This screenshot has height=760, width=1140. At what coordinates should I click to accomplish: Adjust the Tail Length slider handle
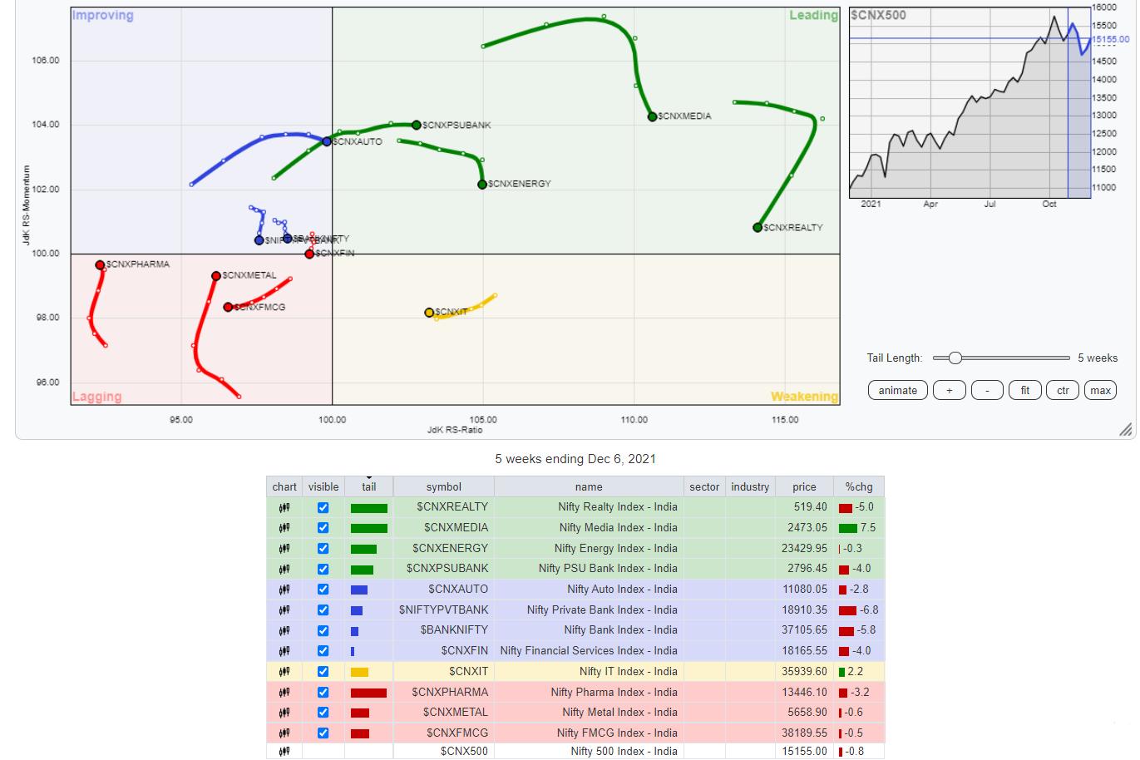coord(955,358)
